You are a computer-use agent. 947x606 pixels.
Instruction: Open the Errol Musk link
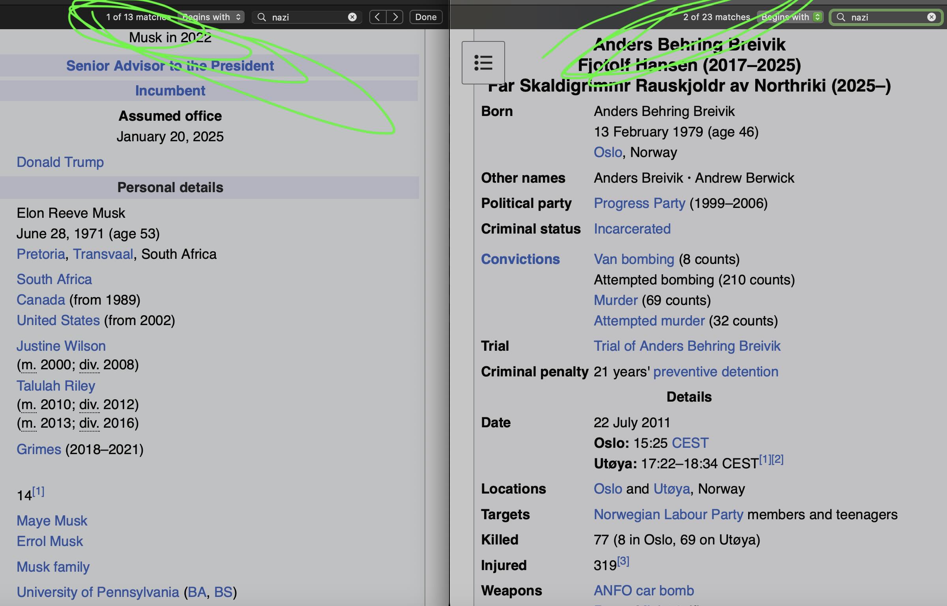(x=50, y=541)
